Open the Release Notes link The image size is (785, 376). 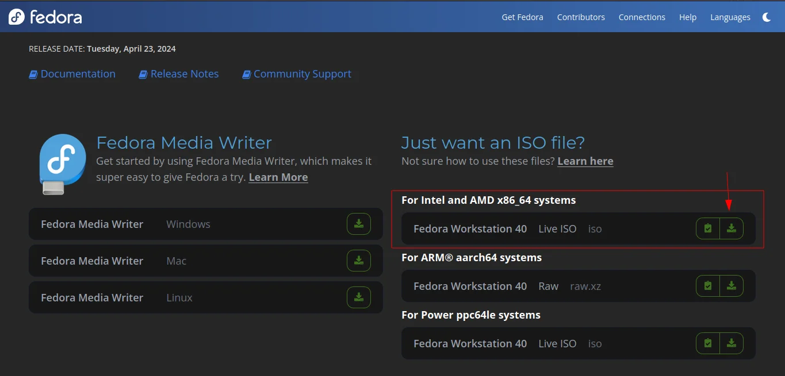pyautogui.click(x=179, y=74)
